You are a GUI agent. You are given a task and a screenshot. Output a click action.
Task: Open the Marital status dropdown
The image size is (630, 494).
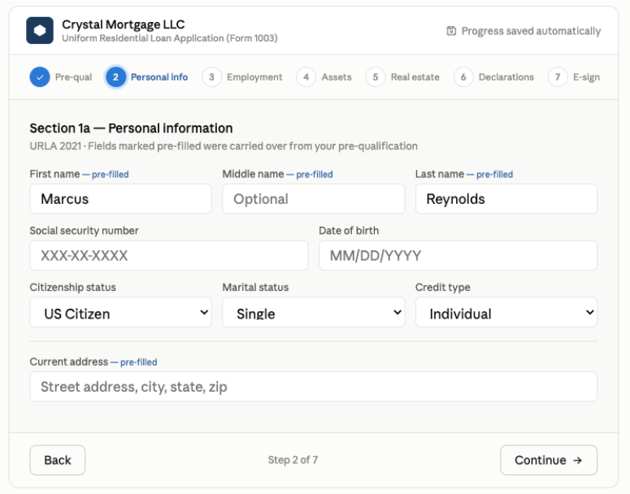pyautogui.click(x=314, y=313)
